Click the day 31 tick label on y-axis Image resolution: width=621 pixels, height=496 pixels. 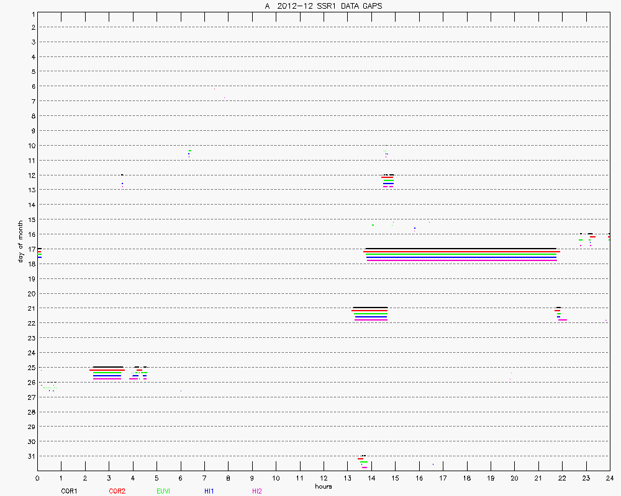[x=31, y=456]
